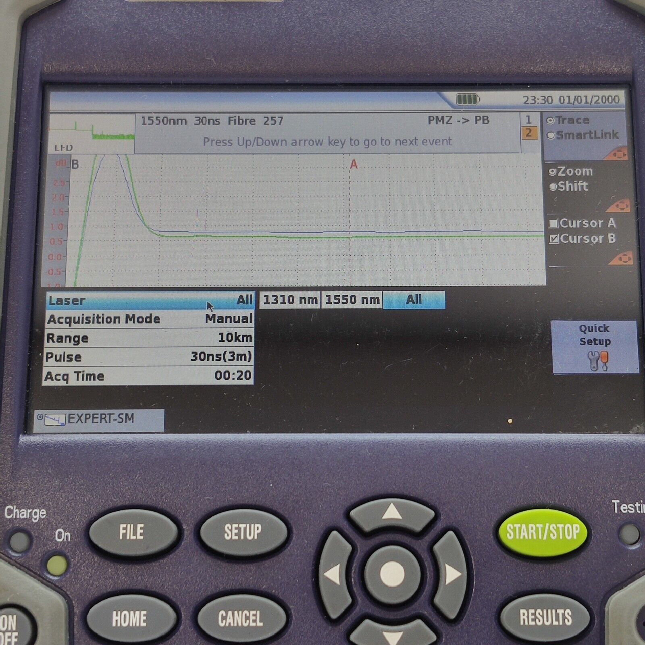645x645 pixels.
Task: Uncheck the Cursor B checkbox
Action: click(x=554, y=239)
